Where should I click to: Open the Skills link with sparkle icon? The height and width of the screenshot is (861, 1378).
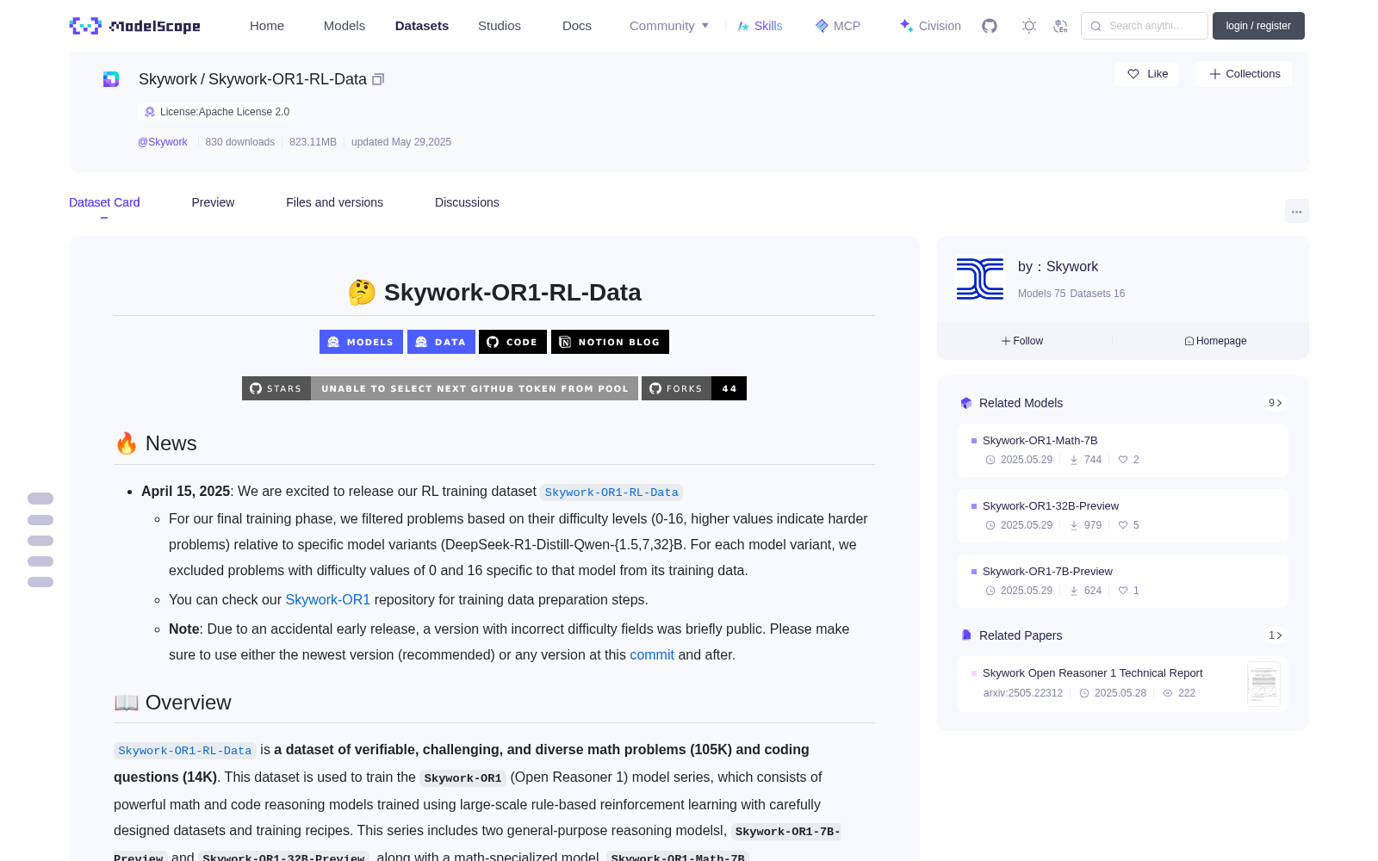[760, 26]
